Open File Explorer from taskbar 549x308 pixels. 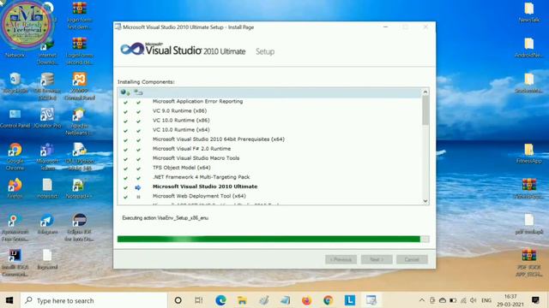242,300
